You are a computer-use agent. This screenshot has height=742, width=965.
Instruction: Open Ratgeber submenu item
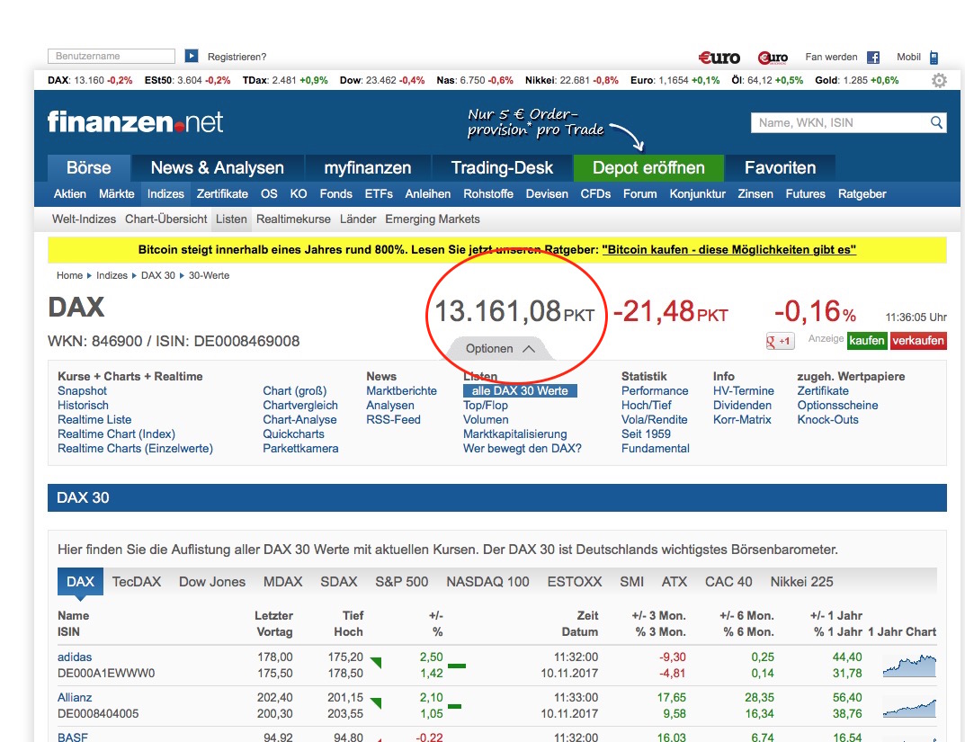tap(862, 193)
